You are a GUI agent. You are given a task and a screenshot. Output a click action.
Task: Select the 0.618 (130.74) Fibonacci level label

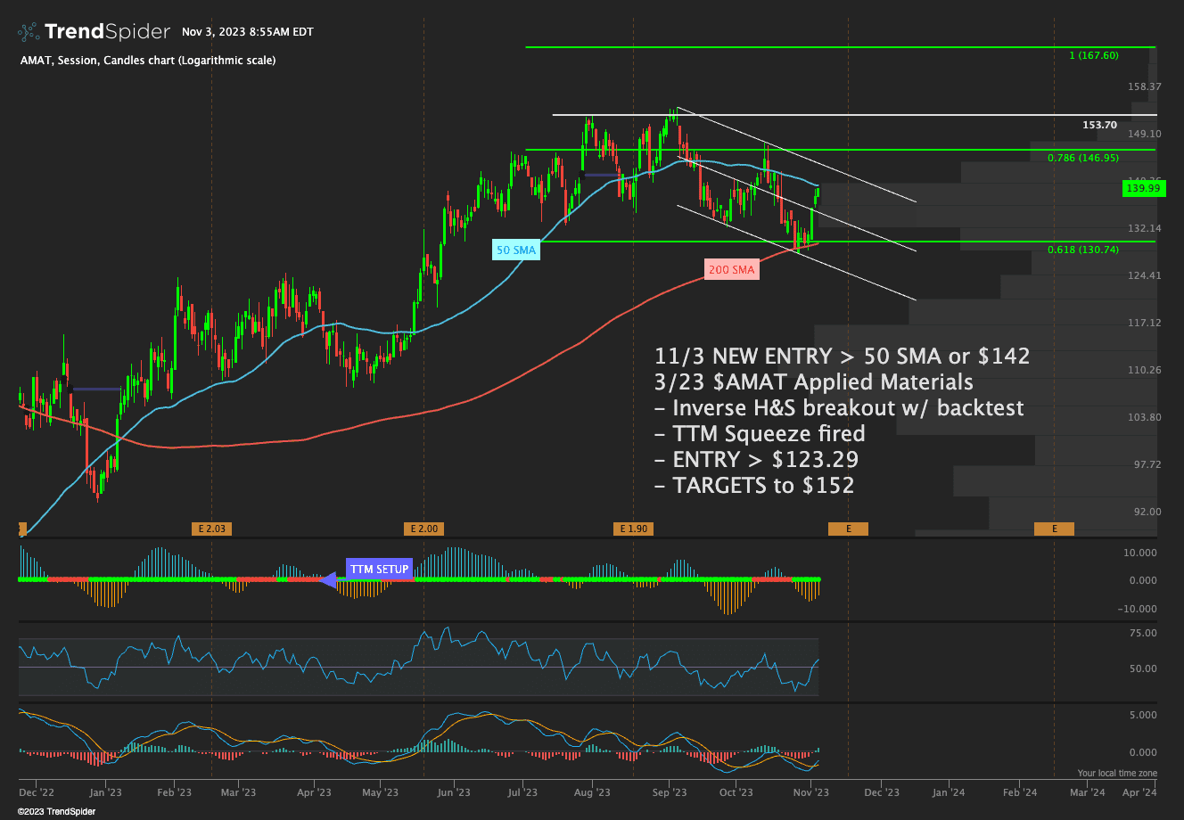pyautogui.click(x=1082, y=250)
